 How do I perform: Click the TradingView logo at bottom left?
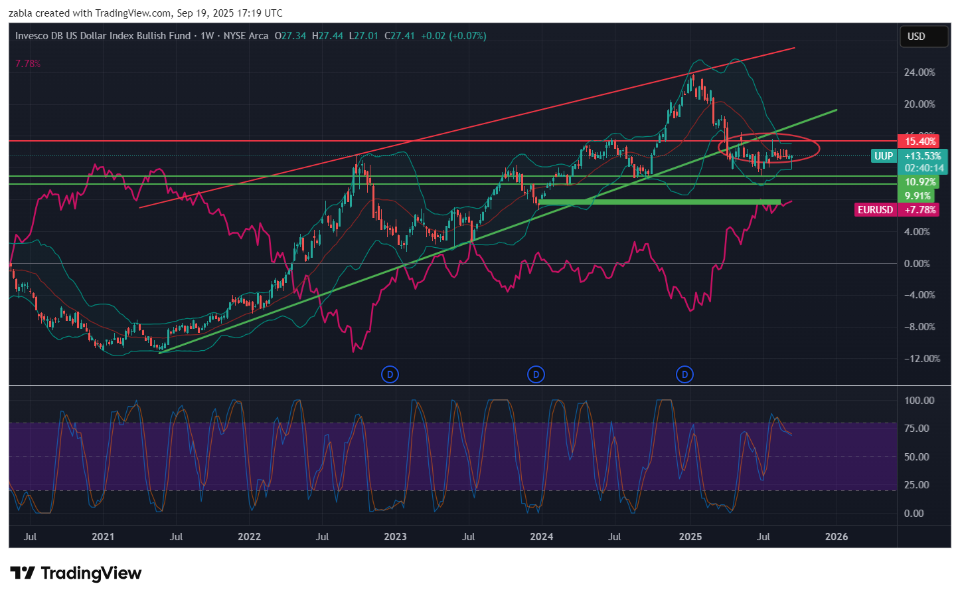76,573
